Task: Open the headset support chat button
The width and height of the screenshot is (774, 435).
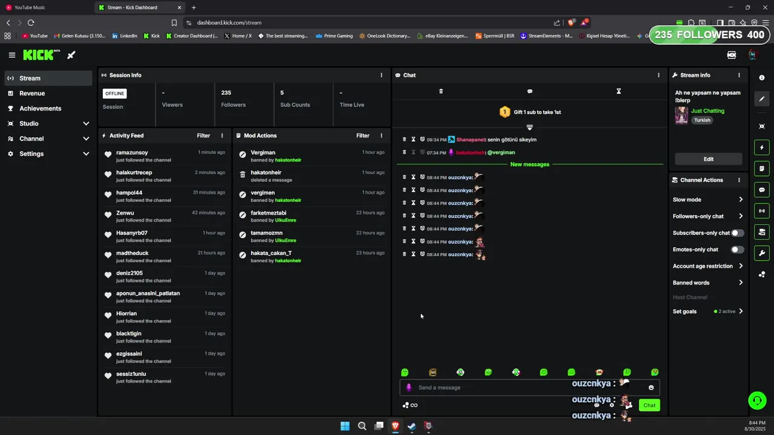Action: 757,400
